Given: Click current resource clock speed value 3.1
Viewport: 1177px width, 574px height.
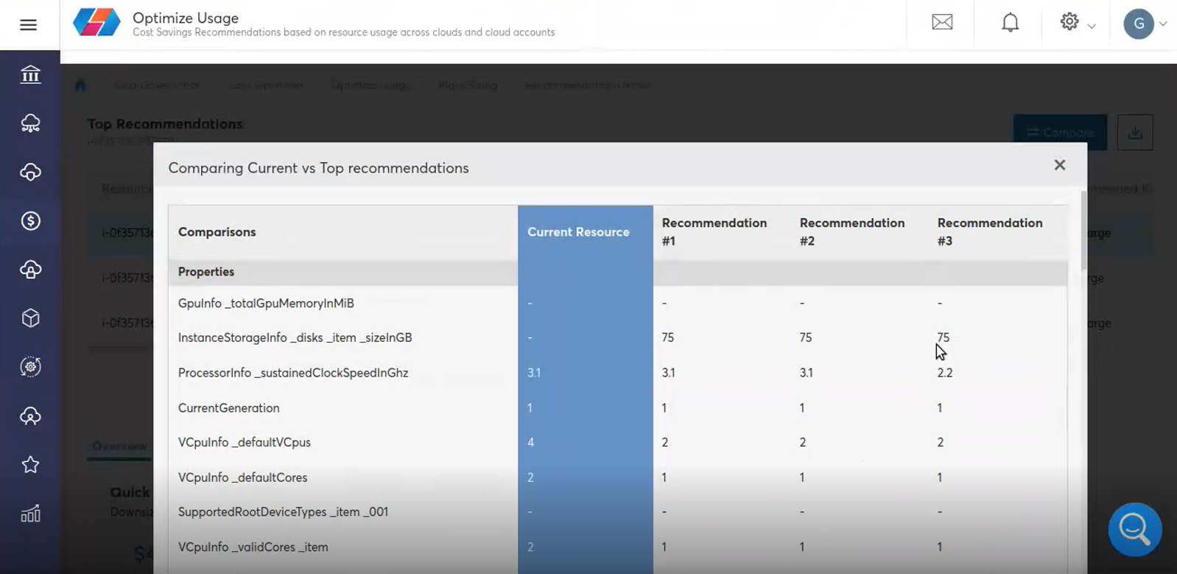Looking at the screenshot, I should (x=534, y=373).
